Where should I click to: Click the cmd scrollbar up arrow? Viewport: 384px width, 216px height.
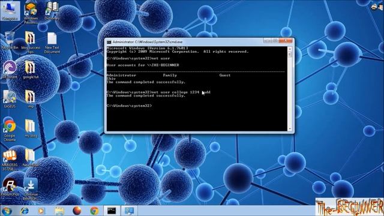(290, 49)
